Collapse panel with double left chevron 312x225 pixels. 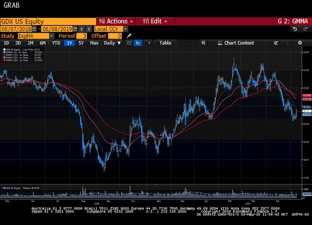pyautogui.click(x=203, y=43)
